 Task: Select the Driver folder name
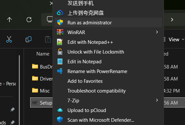pos(46,79)
